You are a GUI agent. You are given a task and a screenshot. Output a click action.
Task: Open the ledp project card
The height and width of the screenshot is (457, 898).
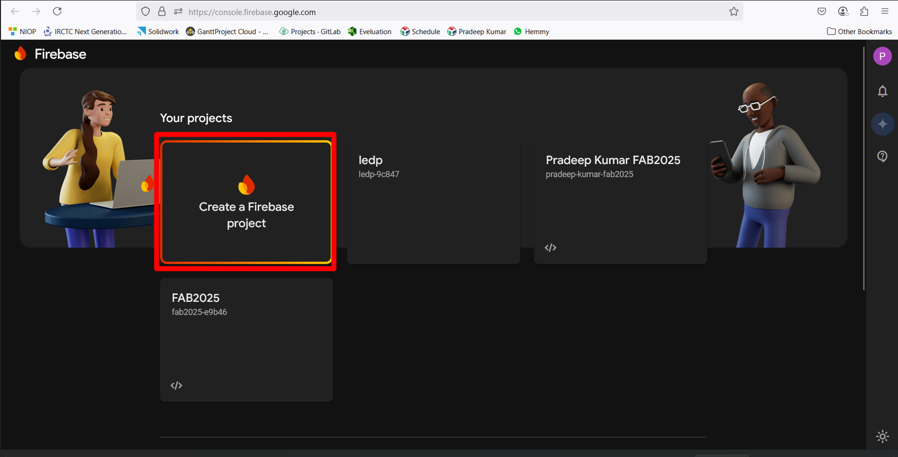coord(434,202)
